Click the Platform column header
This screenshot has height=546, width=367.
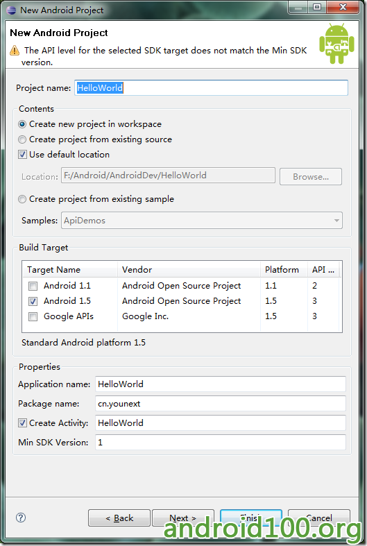point(284,269)
